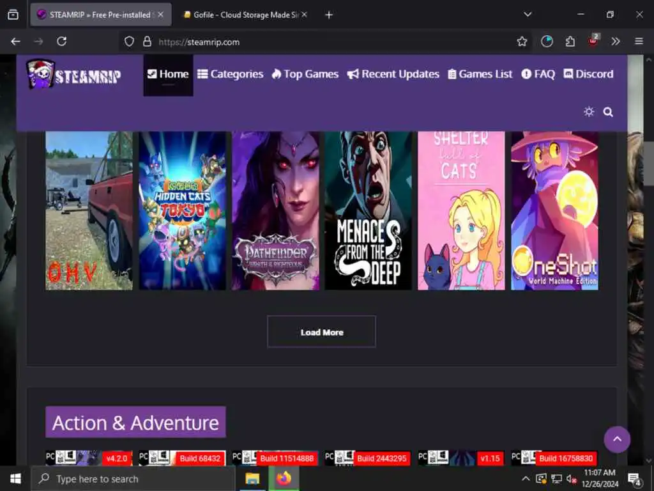The width and height of the screenshot is (654, 491).
Task: Open the Hidden Cats Tokyo cover
Action: click(182, 210)
